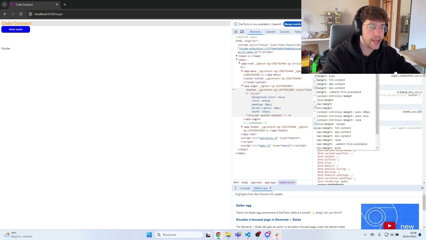This screenshot has height=240, width=426.
Task: Click the site information icon in address bar
Action: pyautogui.click(x=30, y=14)
